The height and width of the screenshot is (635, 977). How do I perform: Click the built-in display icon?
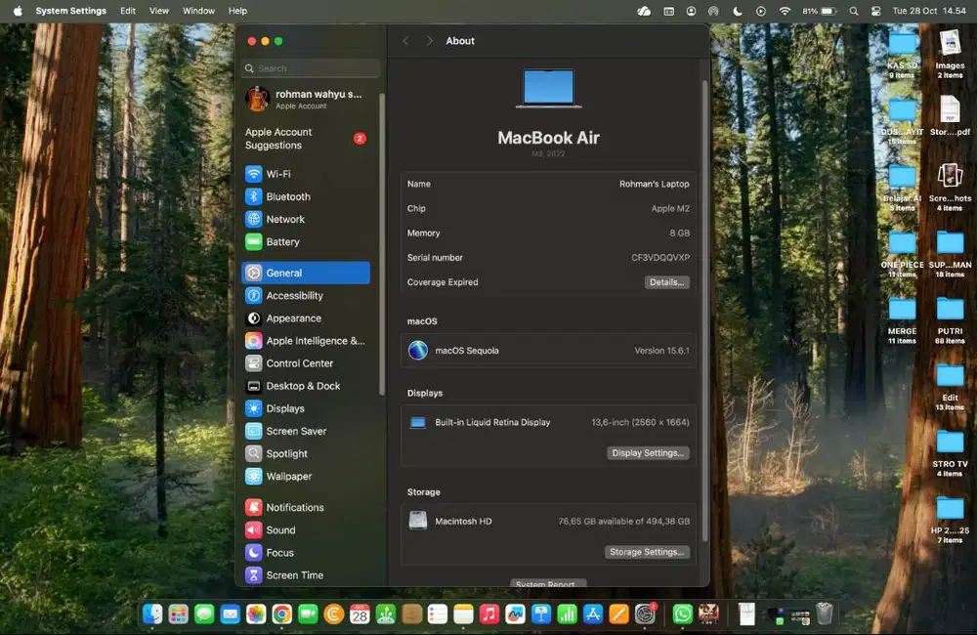[417, 422]
